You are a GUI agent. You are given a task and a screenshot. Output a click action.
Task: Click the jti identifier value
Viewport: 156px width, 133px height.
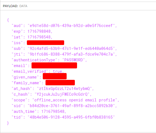(x=71, y=54)
